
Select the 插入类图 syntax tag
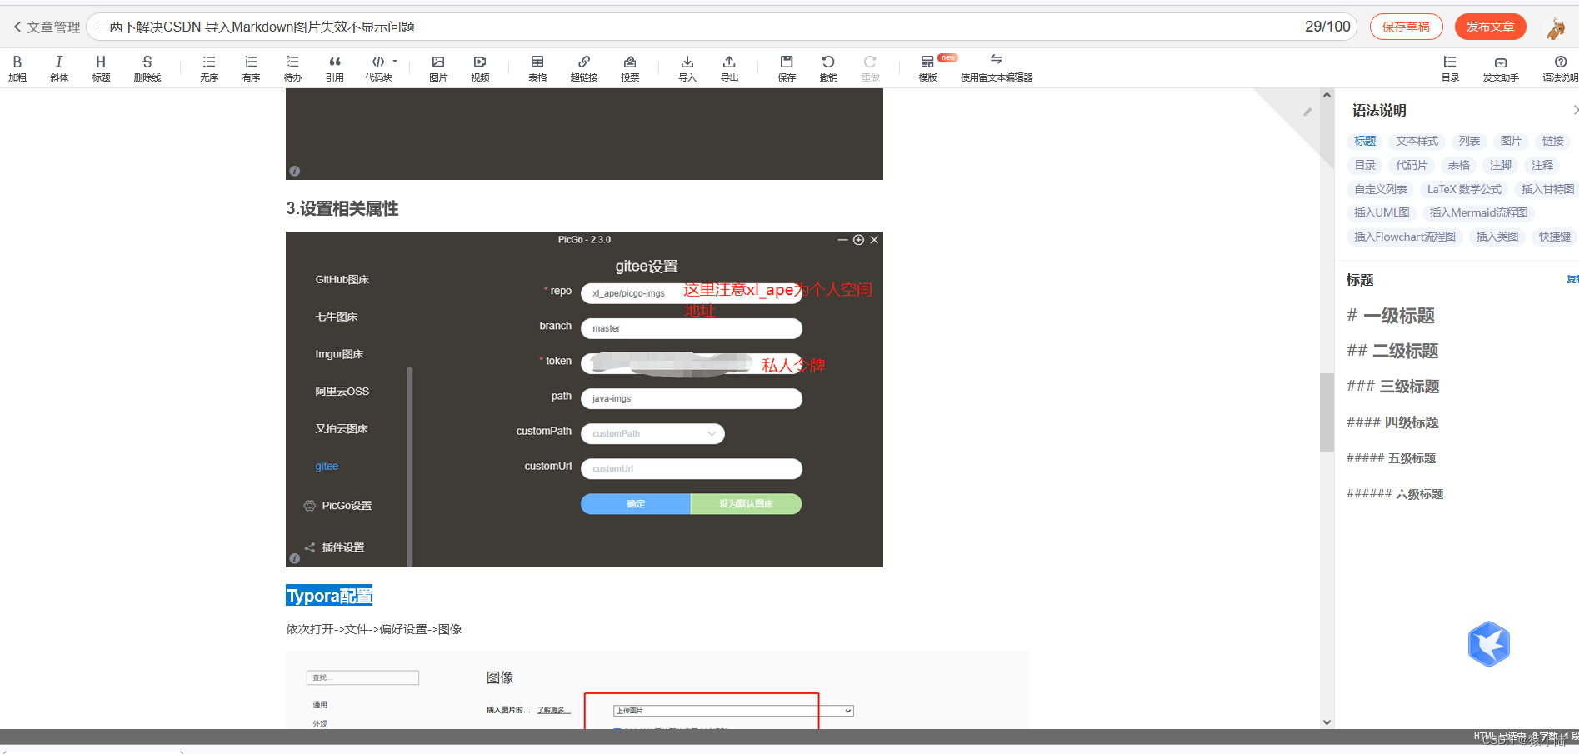click(x=1497, y=237)
